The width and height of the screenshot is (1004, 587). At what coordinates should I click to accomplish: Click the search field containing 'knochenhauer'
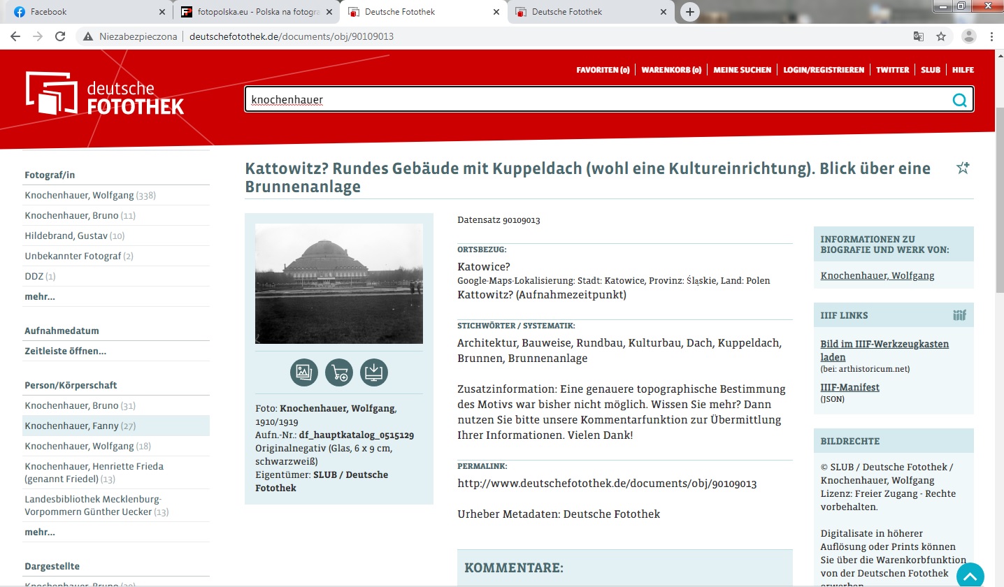click(x=594, y=100)
